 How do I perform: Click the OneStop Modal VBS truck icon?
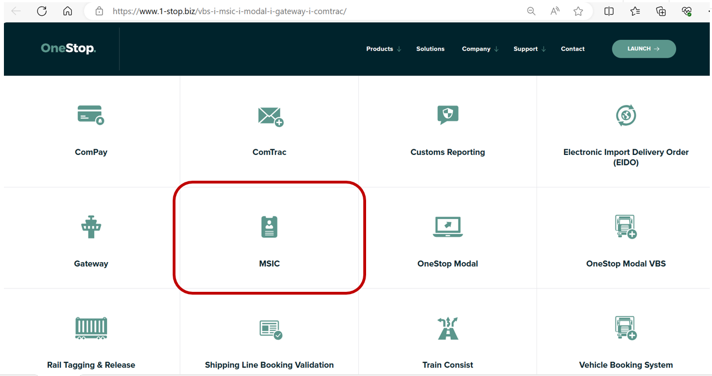(626, 227)
